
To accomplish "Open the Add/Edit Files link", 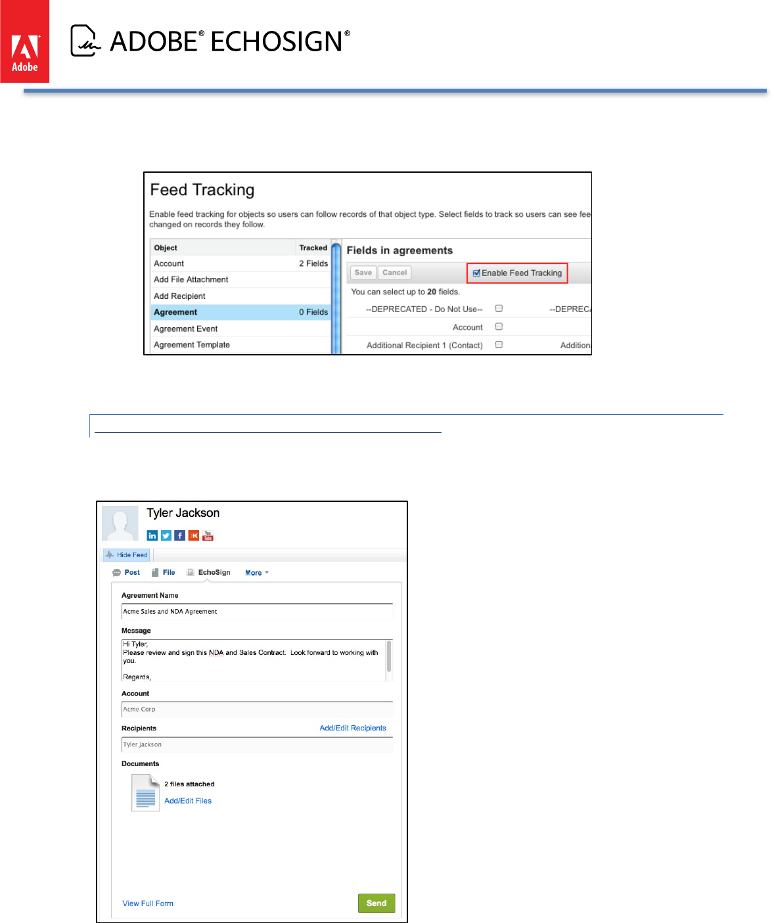I will pyautogui.click(x=188, y=801).
